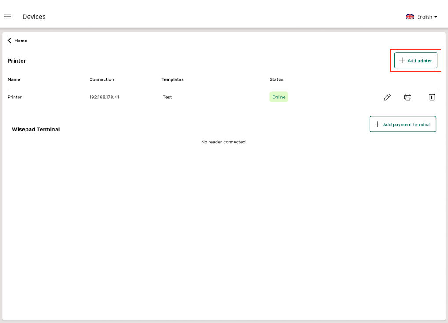The width and height of the screenshot is (448, 323).
Task: Select the 192.168.178.41 connection address
Action: pyautogui.click(x=104, y=97)
